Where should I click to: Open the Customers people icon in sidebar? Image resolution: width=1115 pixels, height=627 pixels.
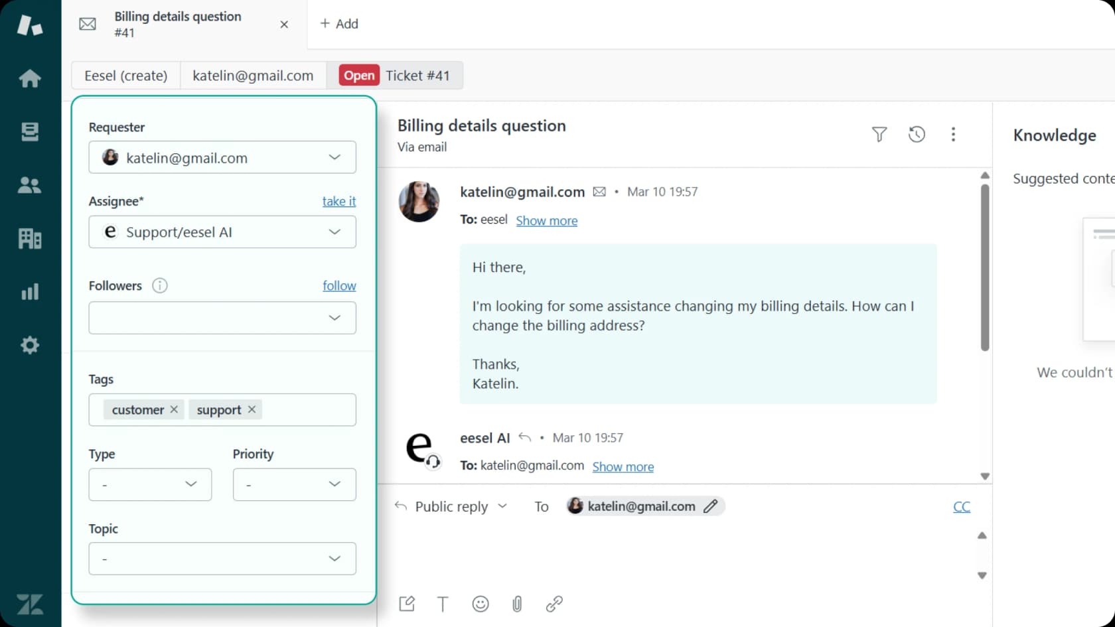pos(30,185)
